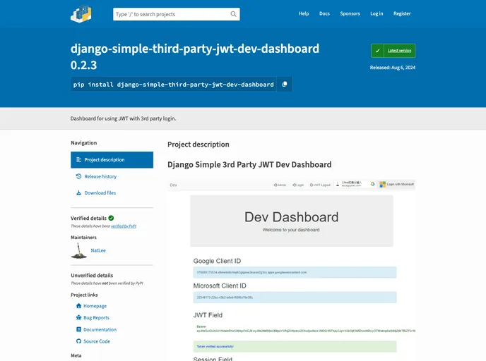Open the Bug Reports link

point(96,318)
